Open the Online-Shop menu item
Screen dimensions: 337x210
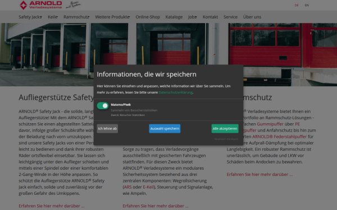pyautogui.click(x=148, y=17)
